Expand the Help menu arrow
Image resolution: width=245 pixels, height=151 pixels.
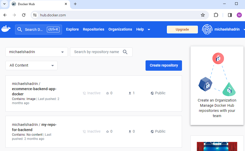(149, 30)
